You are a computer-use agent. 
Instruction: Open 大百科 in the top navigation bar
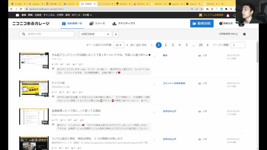pyautogui.click(x=60, y=15)
